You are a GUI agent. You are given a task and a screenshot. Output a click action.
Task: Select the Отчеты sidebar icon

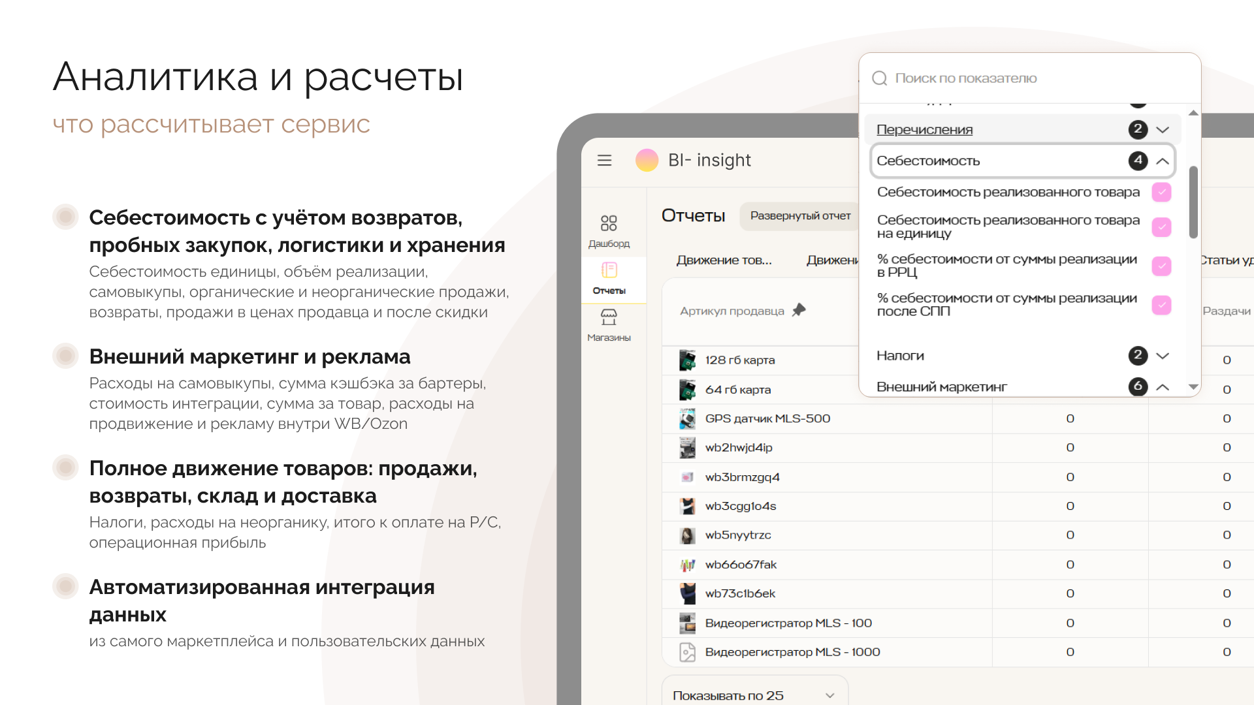[x=609, y=270]
